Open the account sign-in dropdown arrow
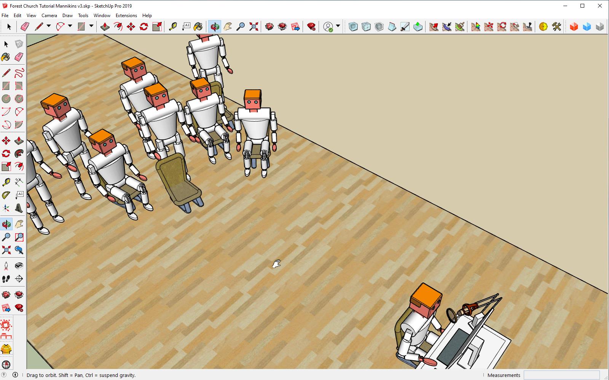This screenshot has width=609, height=380. pyautogui.click(x=338, y=26)
